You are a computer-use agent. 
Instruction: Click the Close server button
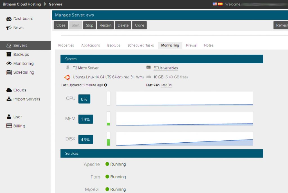coord(61,25)
